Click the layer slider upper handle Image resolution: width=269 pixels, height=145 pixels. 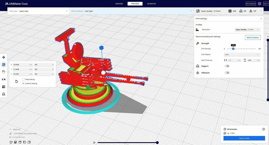click(268, 40)
